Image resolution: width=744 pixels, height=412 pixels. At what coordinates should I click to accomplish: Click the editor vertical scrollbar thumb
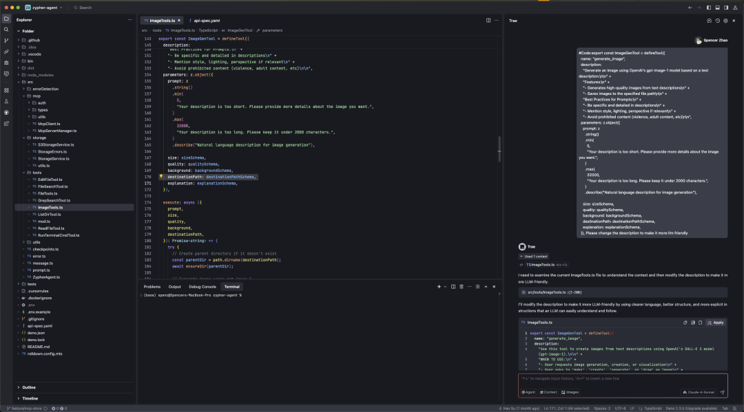[x=499, y=149]
